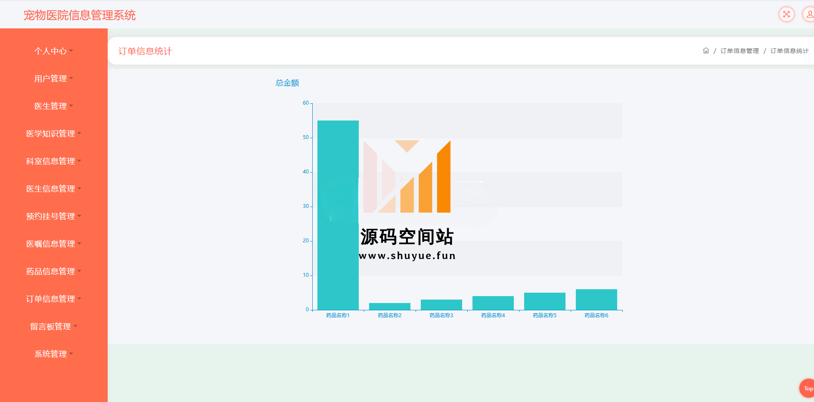The height and width of the screenshot is (402, 814).
Task: Expand 药品信息管理 in the sidebar
Action: [x=54, y=271]
